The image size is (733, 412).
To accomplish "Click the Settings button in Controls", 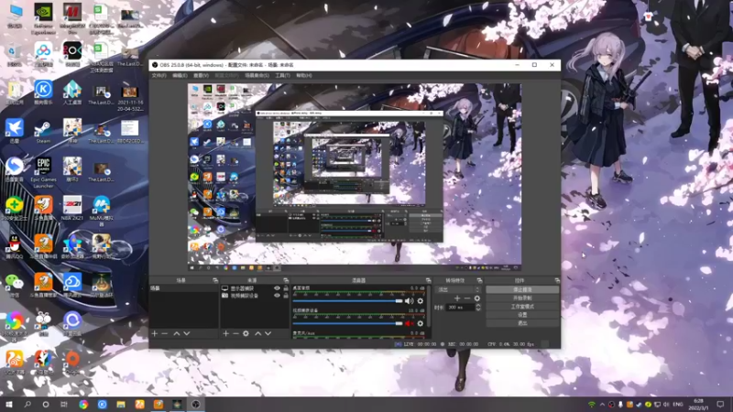I will [x=522, y=315].
